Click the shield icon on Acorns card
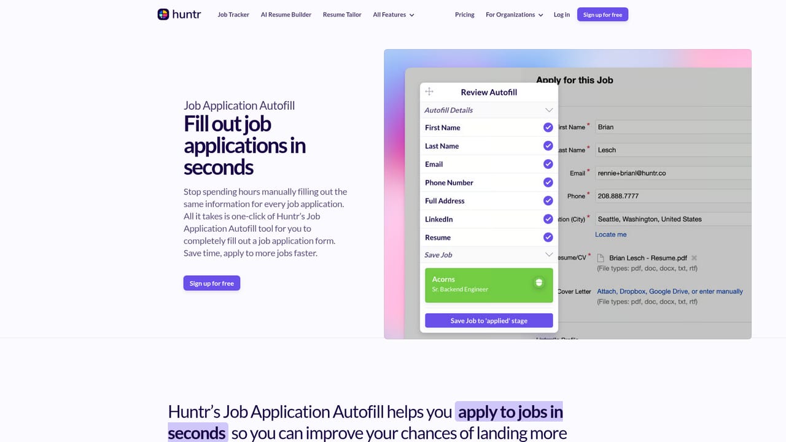This screenshot has height=442, width=786. (x=539, y=282)
